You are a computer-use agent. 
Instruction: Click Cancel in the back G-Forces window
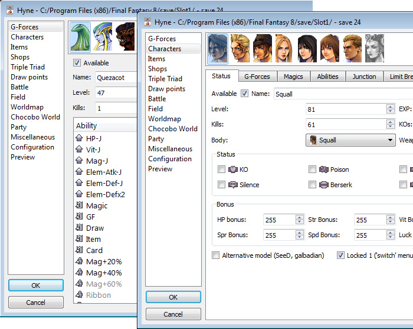coord(35,303)
